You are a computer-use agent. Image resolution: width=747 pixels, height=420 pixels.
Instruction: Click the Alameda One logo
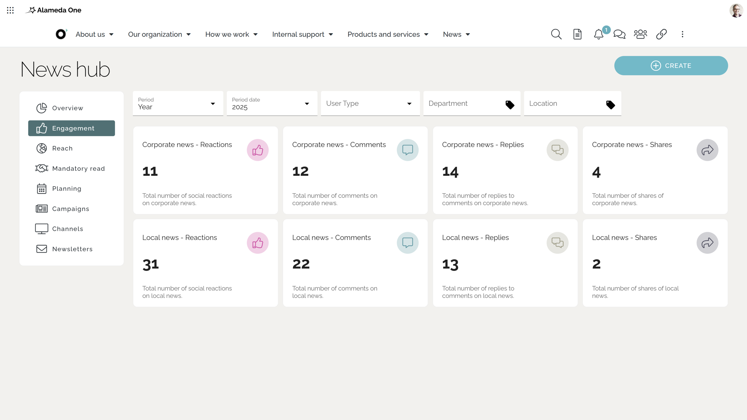53,10
